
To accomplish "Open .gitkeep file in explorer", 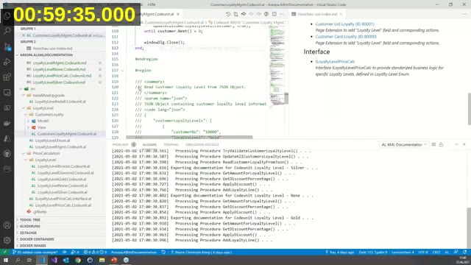I will click(x=40, y=211).
